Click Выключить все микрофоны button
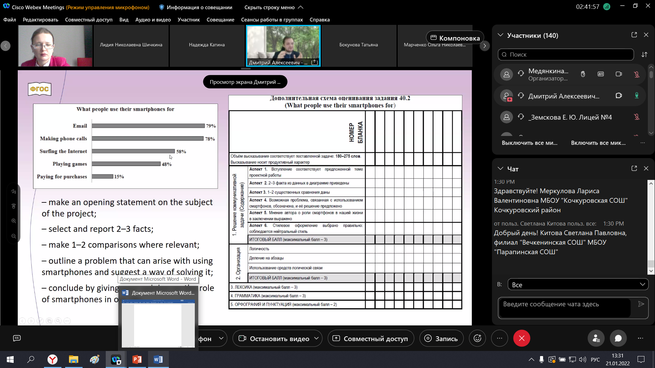655x368 pixels. click(529, 143)
